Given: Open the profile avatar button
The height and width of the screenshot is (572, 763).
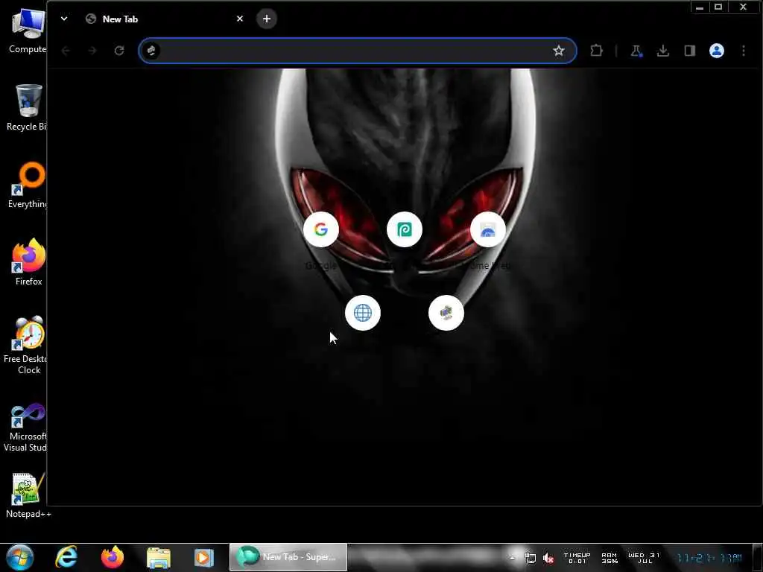Looking at the screenshot, I should [x=716, y=51].
